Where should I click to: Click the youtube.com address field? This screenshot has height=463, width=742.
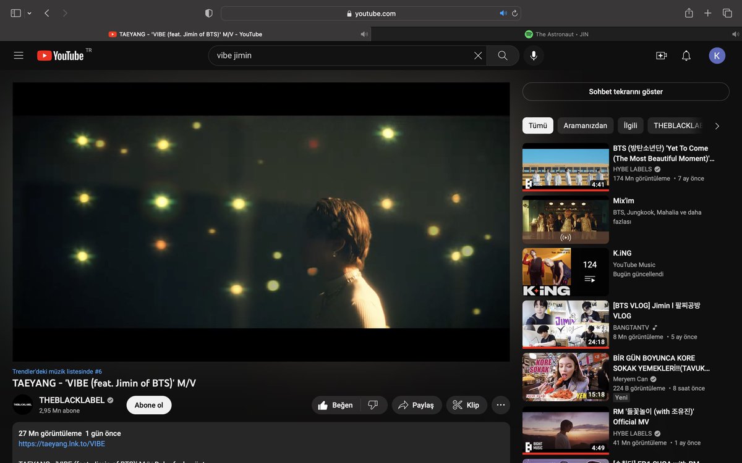click(371, 13)
